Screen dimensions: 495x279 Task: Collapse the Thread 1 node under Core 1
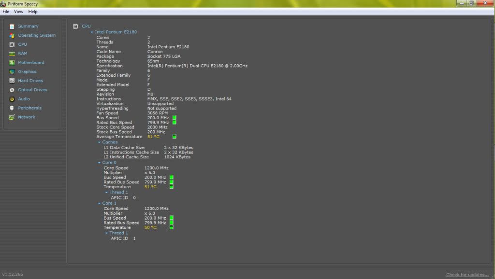106,233
